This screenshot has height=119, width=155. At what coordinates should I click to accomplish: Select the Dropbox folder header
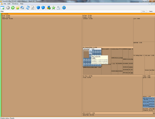[119, 17]
